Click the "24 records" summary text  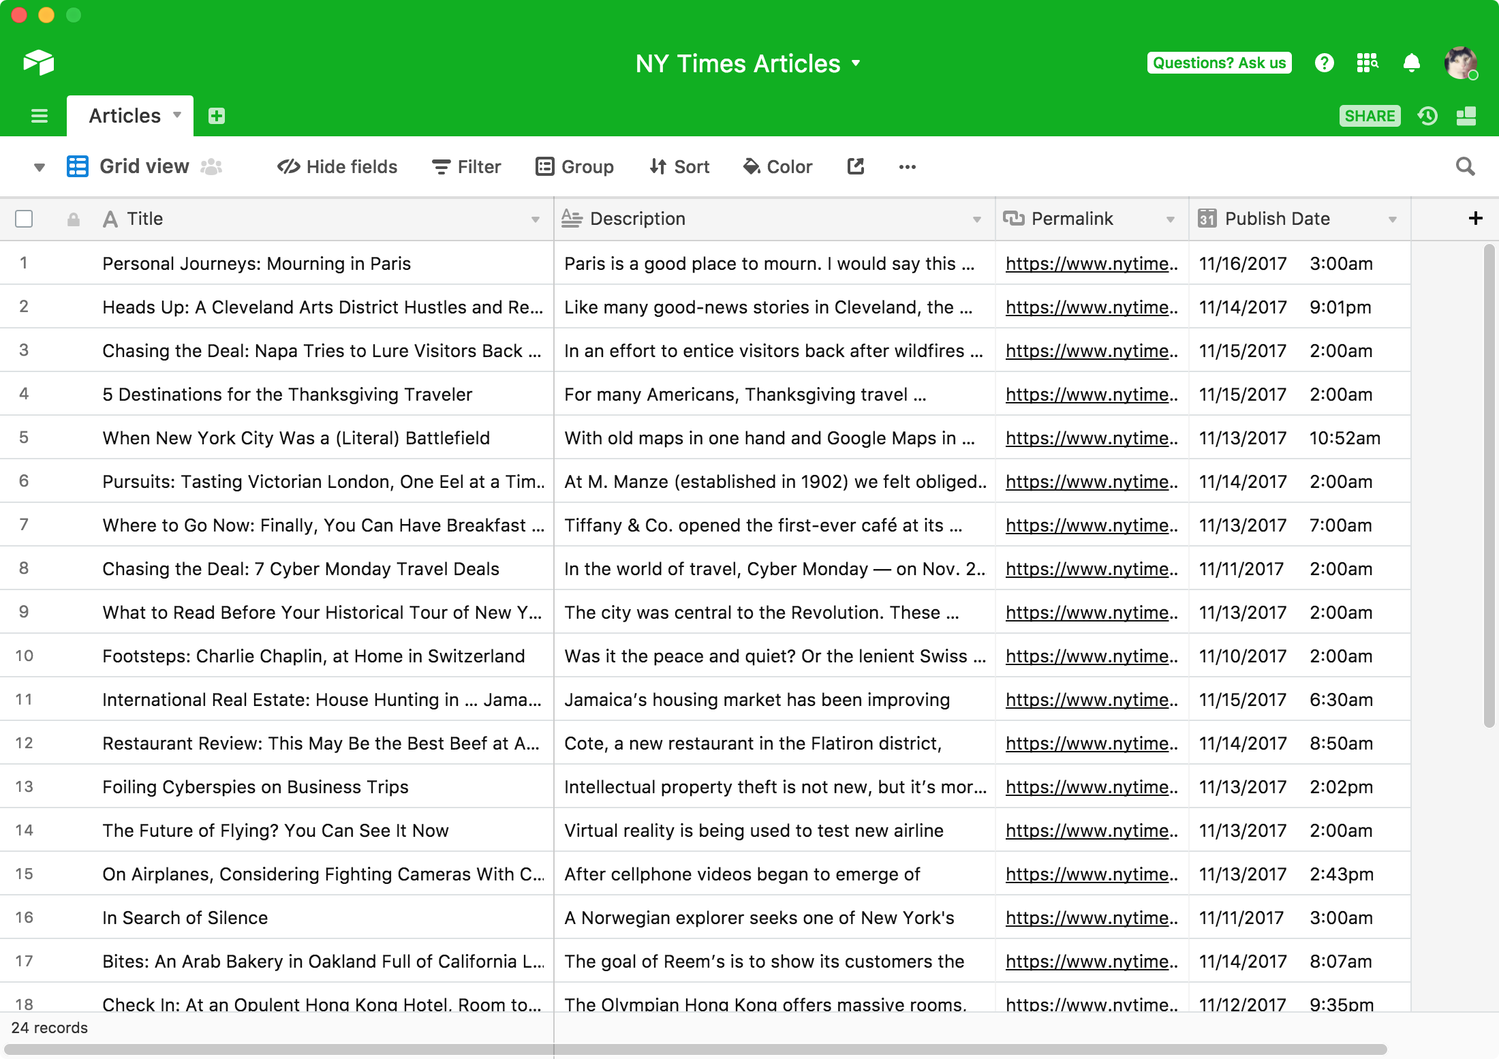pos(50,1028)
